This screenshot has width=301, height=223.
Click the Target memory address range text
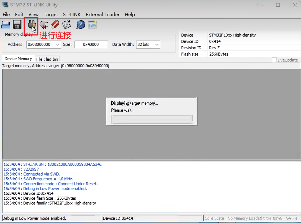[x=55, y=66]
